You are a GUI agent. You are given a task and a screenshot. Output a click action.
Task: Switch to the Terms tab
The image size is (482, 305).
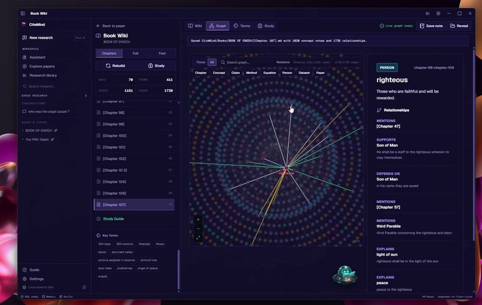tap(242, 26)
